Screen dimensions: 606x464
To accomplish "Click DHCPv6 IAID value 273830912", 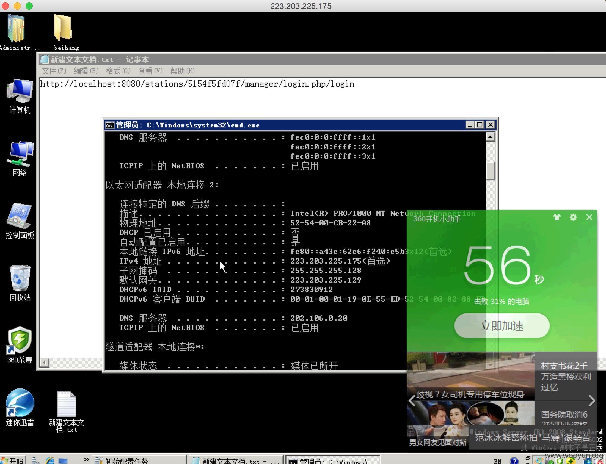I will [x=311, y=289].
